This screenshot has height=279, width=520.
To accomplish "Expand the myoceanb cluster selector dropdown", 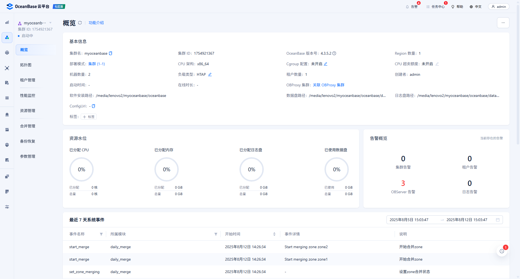I will tap(50, 23).
